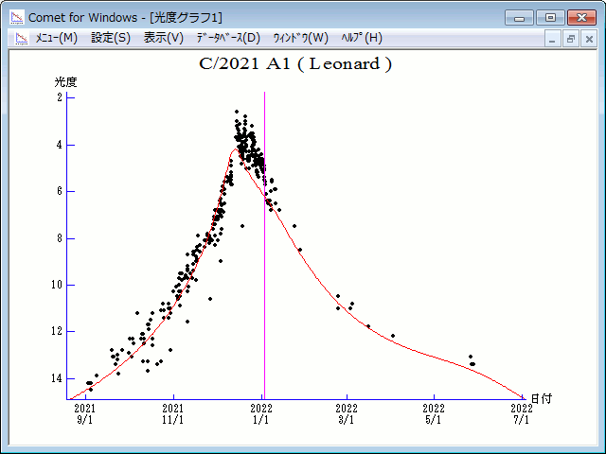Minimize the Comet for Windows application

click(518, 17)
